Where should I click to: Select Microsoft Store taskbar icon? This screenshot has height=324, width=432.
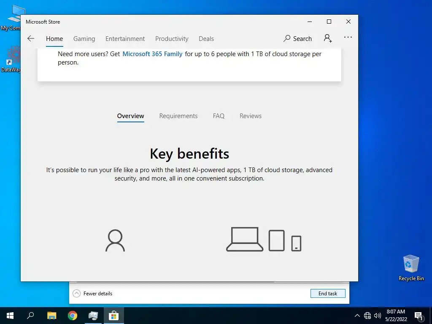click(x=114, y=316)
